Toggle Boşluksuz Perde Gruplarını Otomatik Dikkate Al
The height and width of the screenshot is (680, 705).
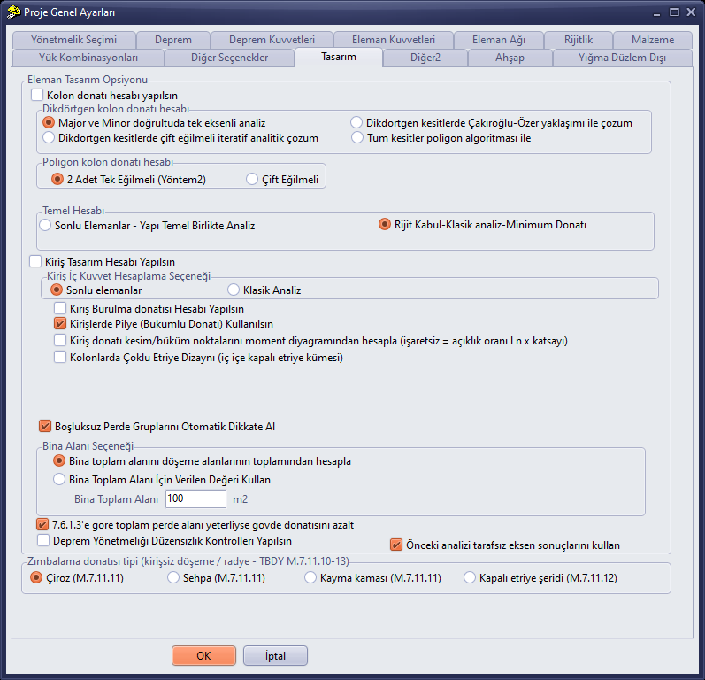[45, 426]
